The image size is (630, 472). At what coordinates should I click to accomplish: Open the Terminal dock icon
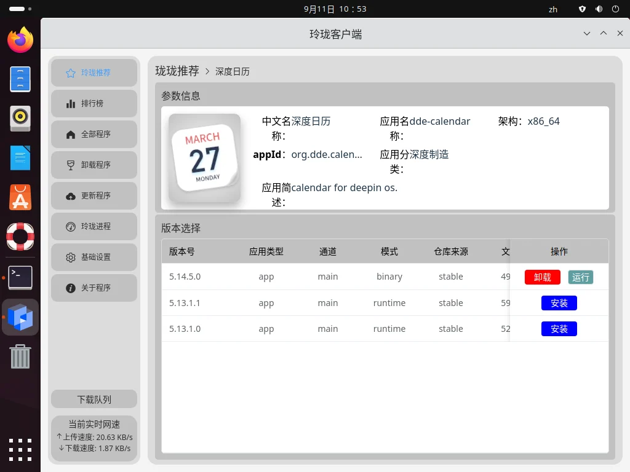(x=20, y=277)
